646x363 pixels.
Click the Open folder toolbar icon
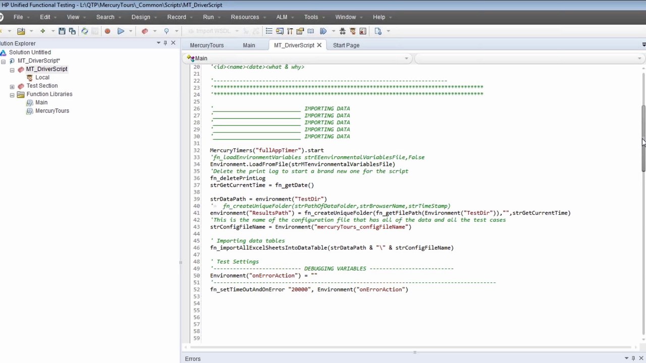[x=21, y=31]
